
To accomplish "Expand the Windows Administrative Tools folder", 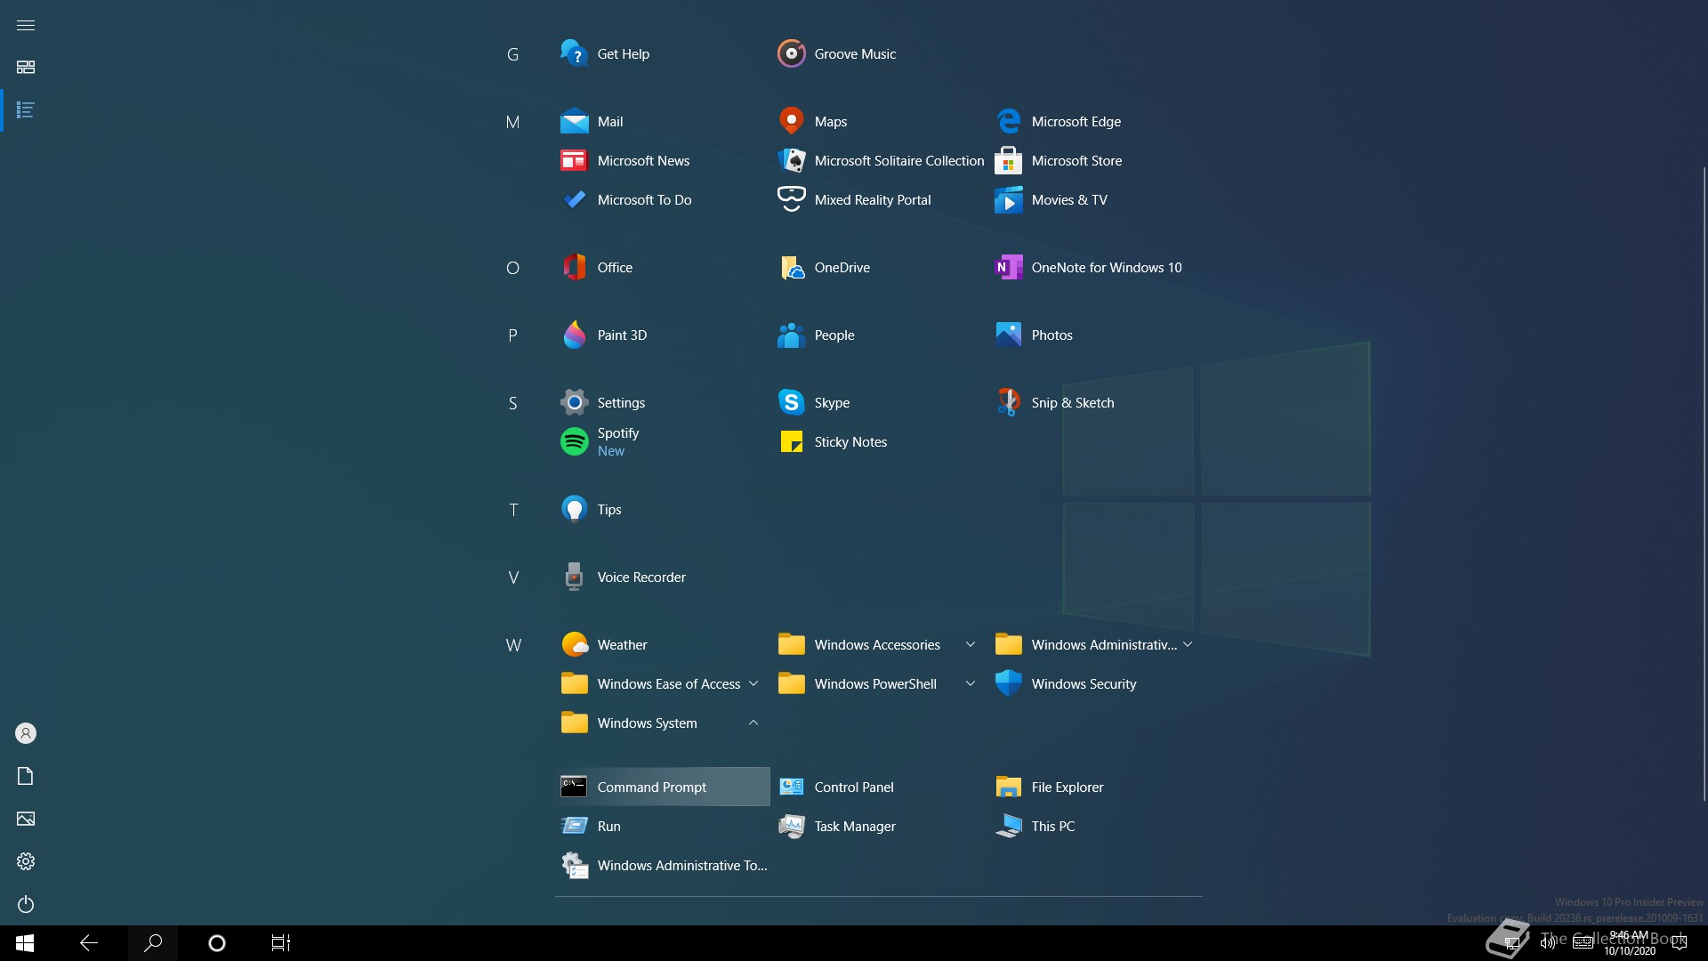I will pyautogui.click(x=1096, y=645).
